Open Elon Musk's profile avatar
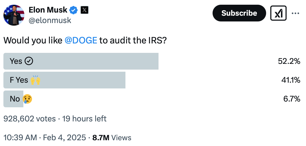 click(14, 15)
